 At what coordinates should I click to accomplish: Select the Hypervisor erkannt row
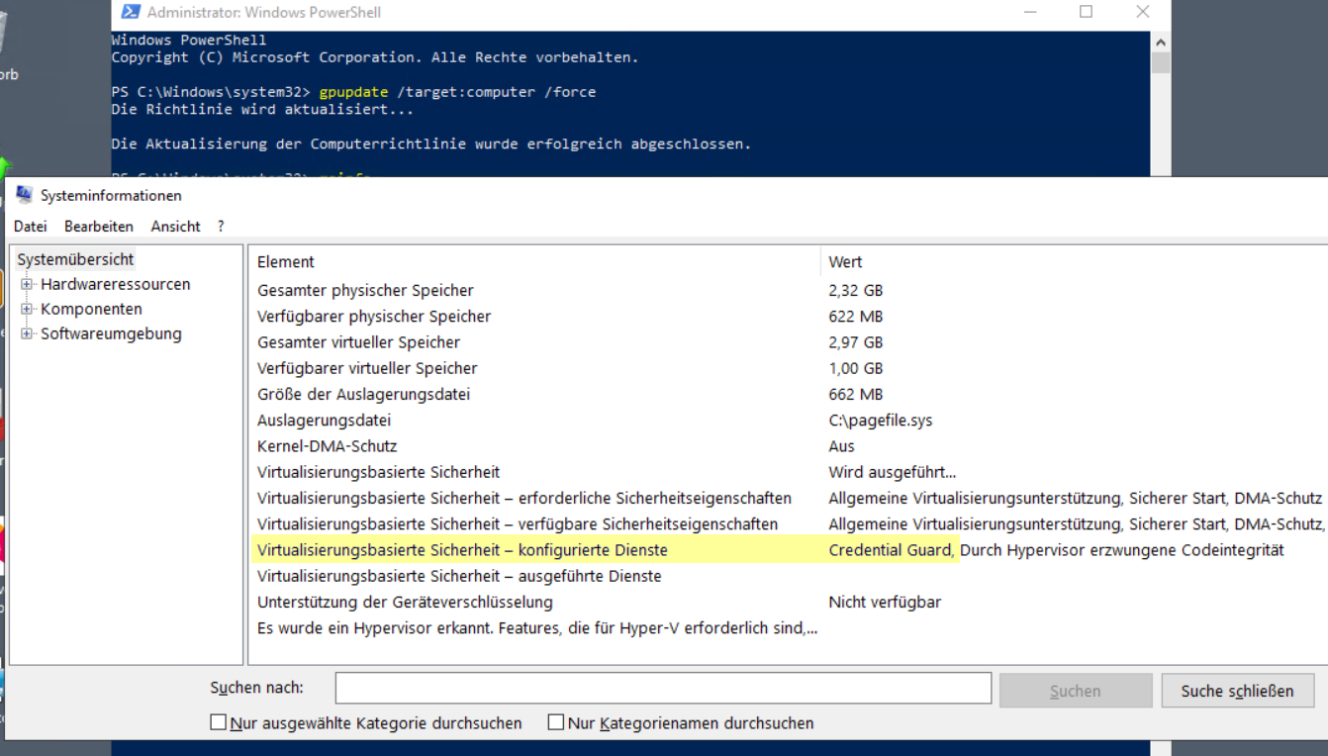click(789, 627)
